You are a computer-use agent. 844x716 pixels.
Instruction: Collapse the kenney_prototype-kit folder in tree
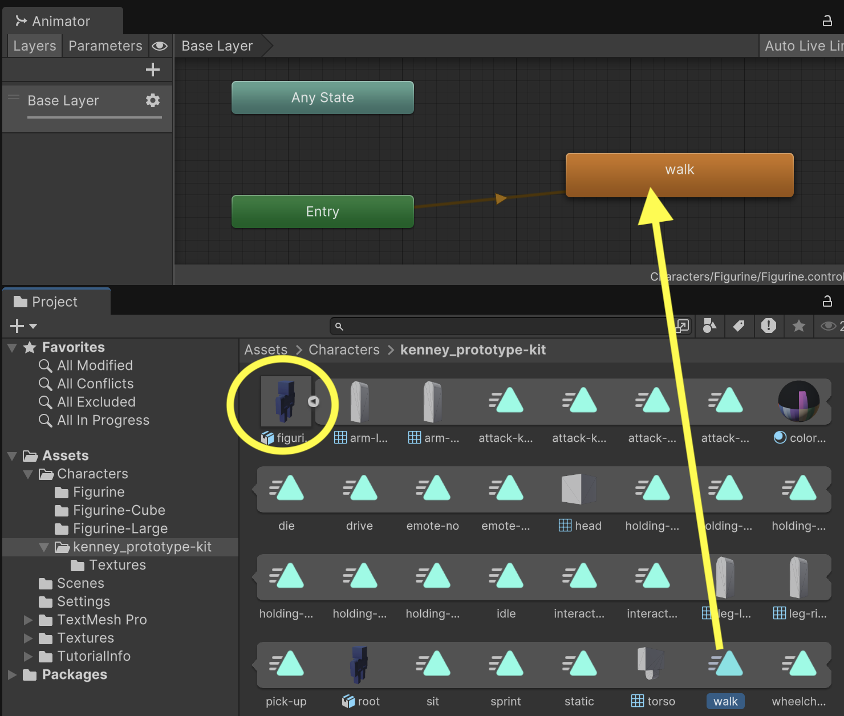(x=44, y=547)
